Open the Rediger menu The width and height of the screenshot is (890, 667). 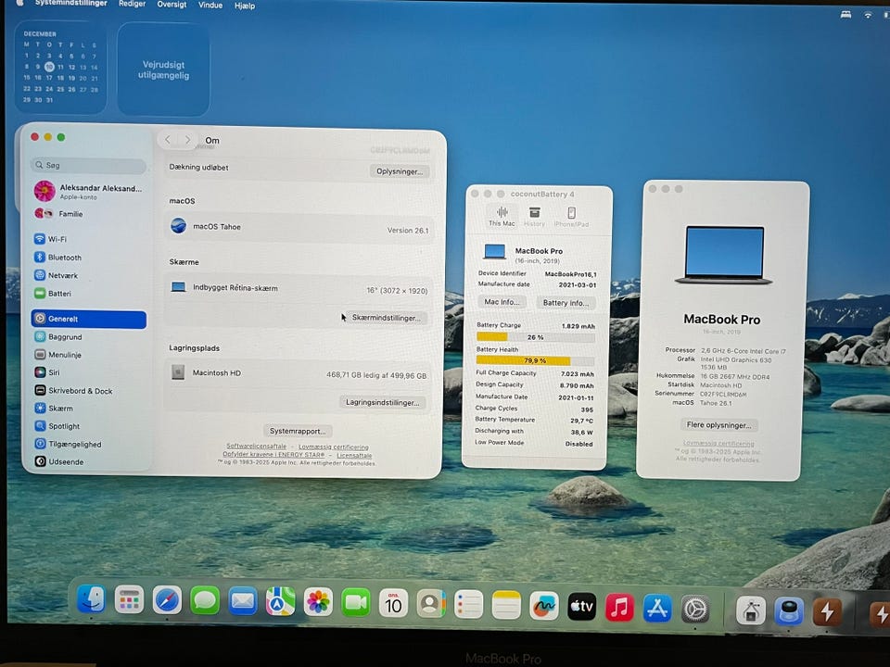pyautogui.click(x=133, y=4)
